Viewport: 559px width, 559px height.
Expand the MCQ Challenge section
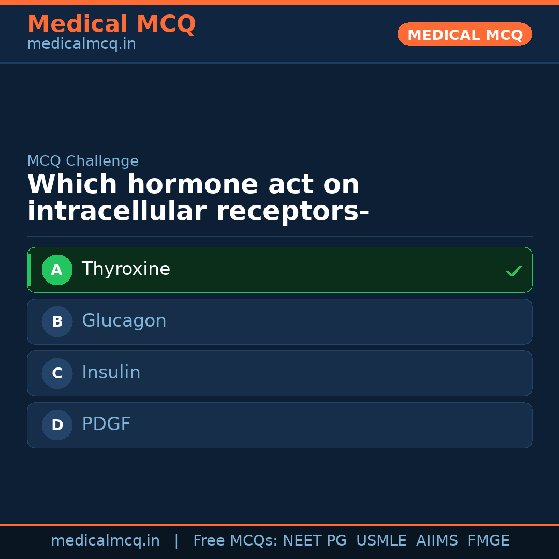(83, 161)
